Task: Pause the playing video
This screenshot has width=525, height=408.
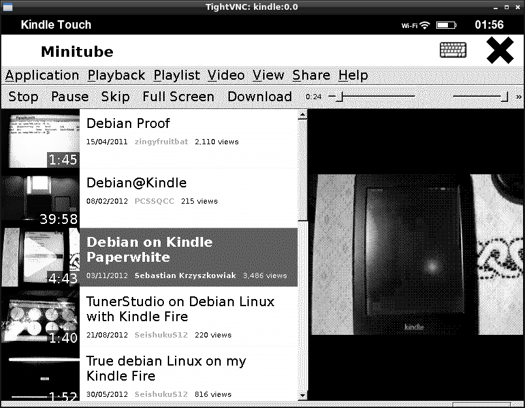Action: point(70,97)
